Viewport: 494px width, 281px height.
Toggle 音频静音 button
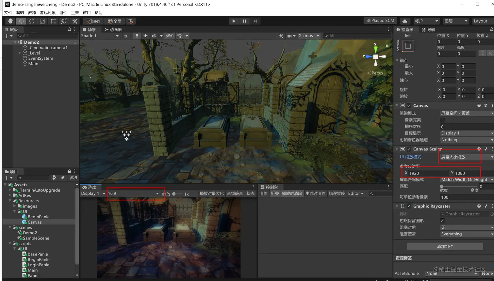coord(235,194)
